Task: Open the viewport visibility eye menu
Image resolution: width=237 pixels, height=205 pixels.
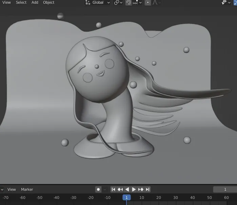Action: pyautogui.click(x=226, y=3)
